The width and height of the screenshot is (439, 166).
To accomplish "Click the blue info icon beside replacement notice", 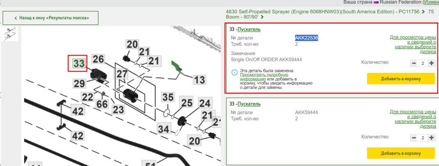I will coord(234,72).
